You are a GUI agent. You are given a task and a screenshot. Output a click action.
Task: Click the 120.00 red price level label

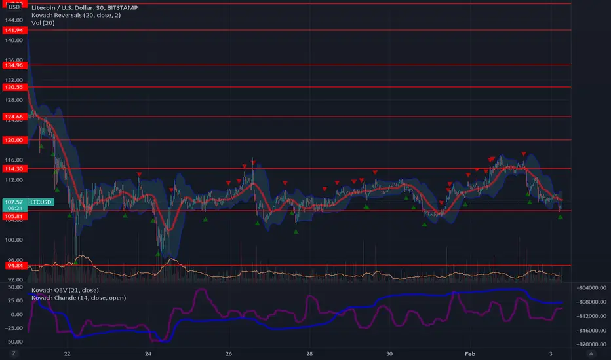coord(14,139)
